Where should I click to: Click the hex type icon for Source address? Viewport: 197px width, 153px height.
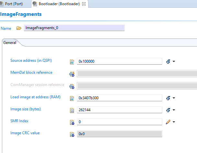point(72,62)
